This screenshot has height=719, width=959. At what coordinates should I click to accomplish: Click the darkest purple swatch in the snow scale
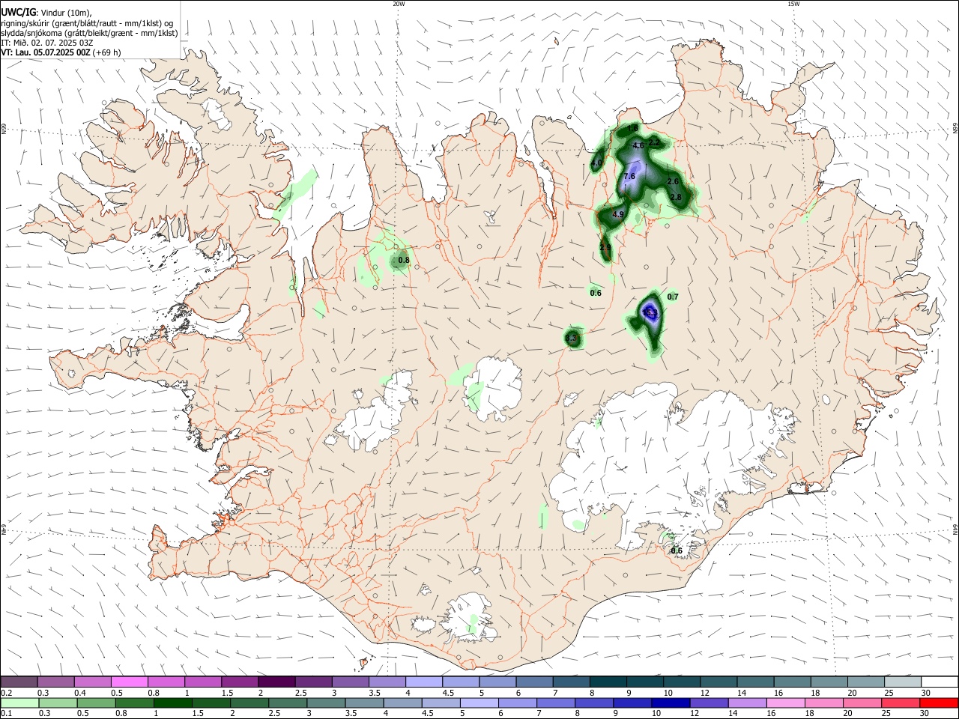pos(276,682)
